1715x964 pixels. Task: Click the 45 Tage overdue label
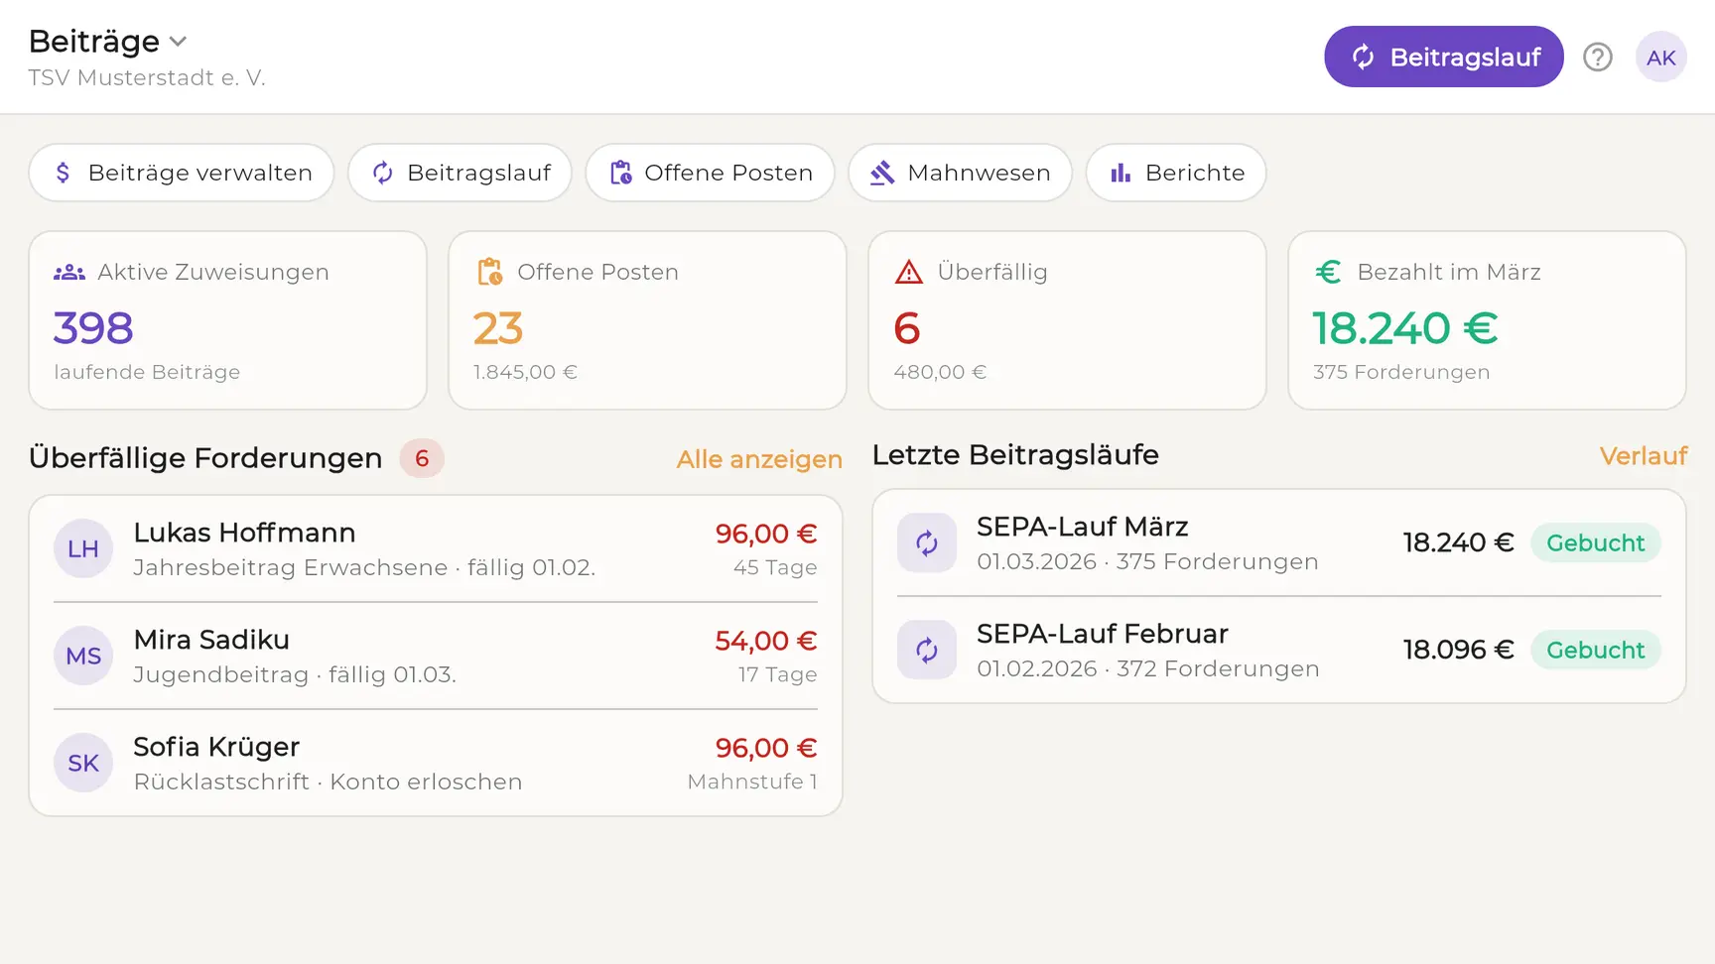[775, 567]
